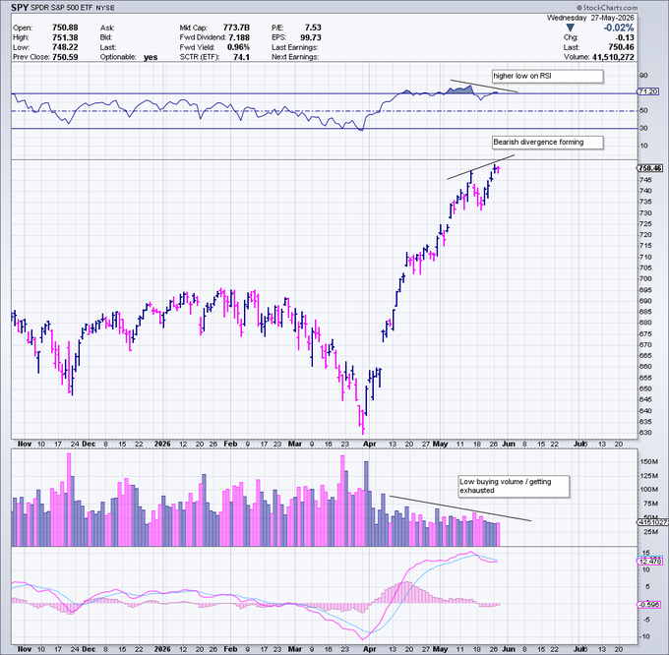This screenshot has width=669, height=655.
Task: Select the EPS value 99.73
Action: [x=311, y=37]
